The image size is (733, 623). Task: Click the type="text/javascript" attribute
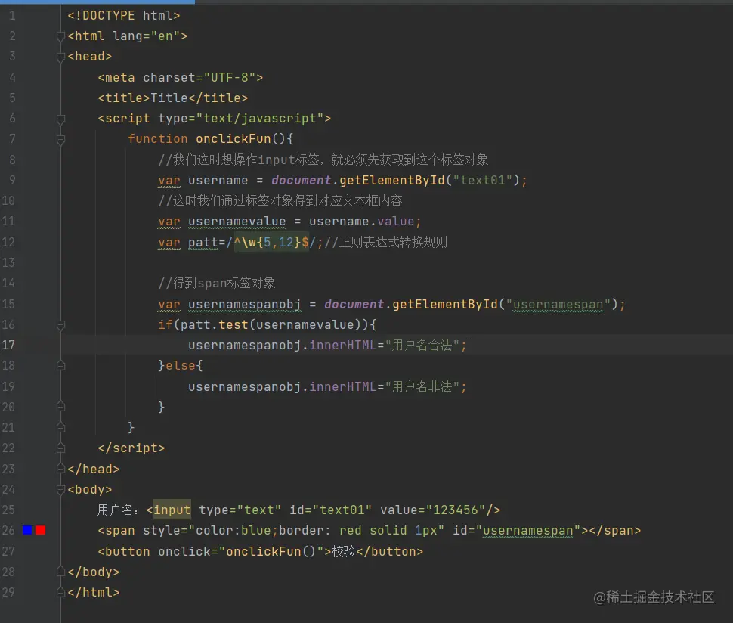click(x=241, y=119)
